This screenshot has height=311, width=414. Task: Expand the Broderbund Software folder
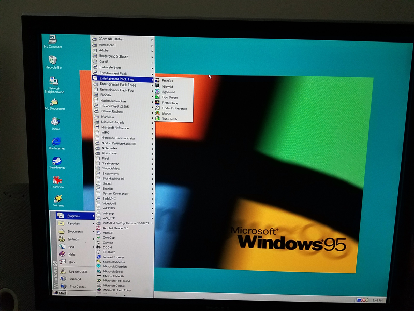[123, 56]
